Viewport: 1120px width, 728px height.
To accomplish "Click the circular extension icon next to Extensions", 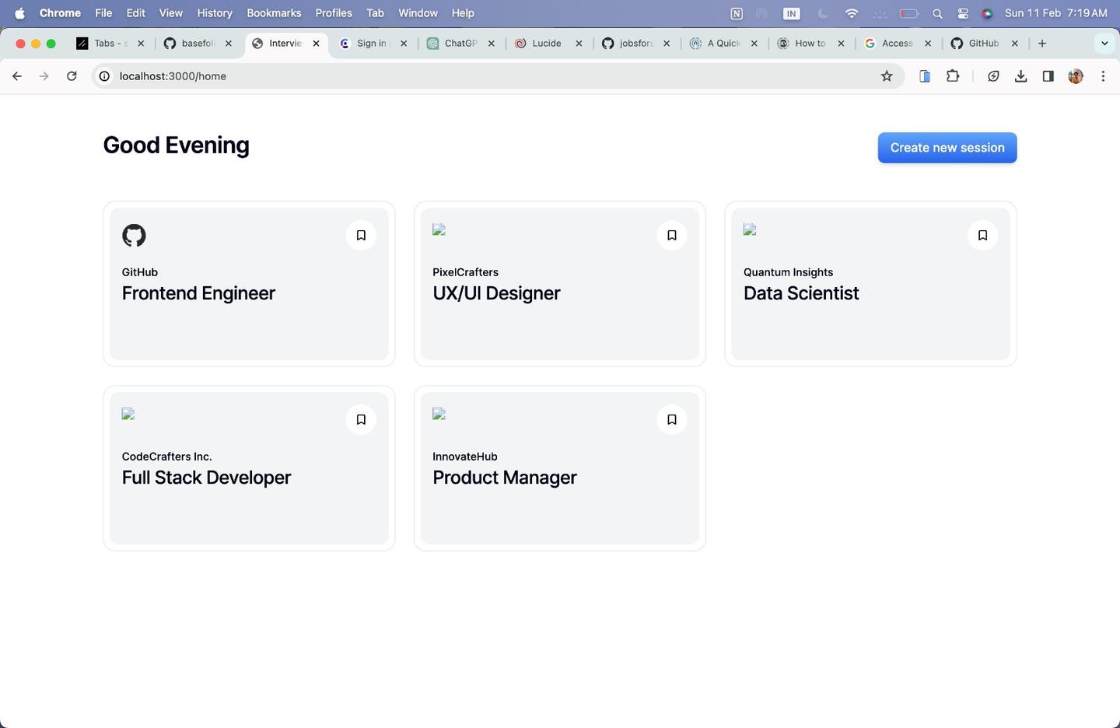I will (993, 76).
